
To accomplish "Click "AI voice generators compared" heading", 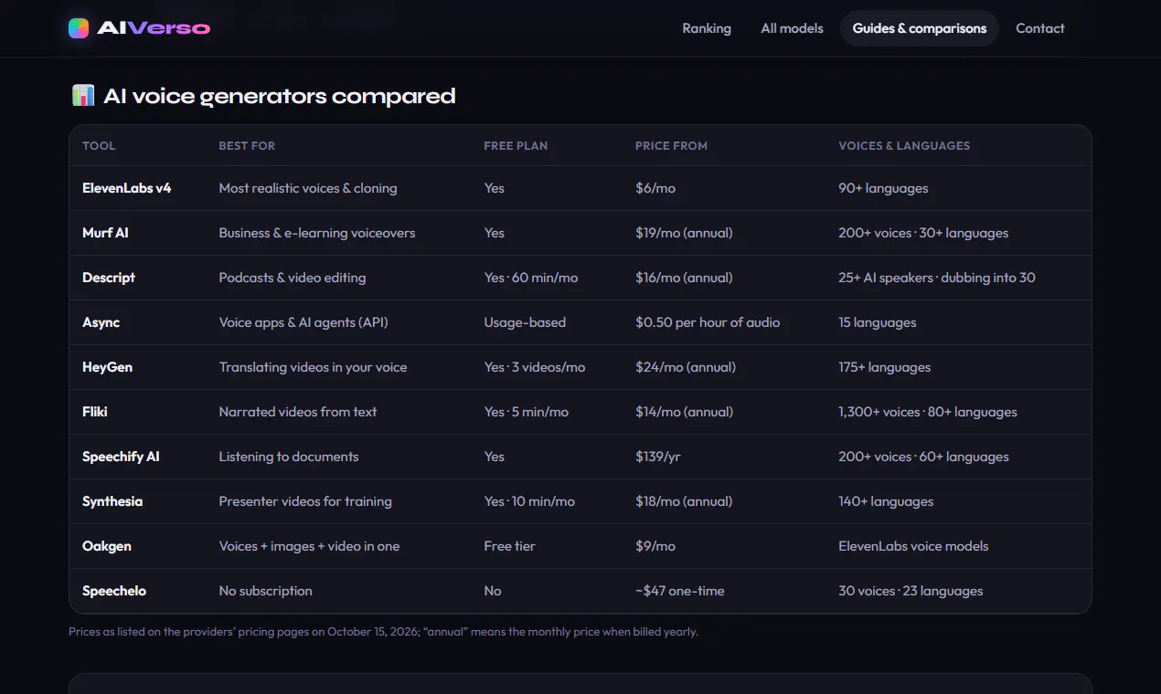I will 280,96.
